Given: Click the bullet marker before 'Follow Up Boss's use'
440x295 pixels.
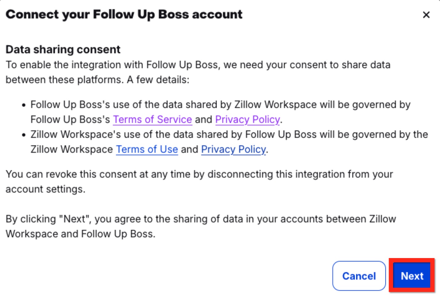Looking at the screenshot, I should click(x=24, y=105).
